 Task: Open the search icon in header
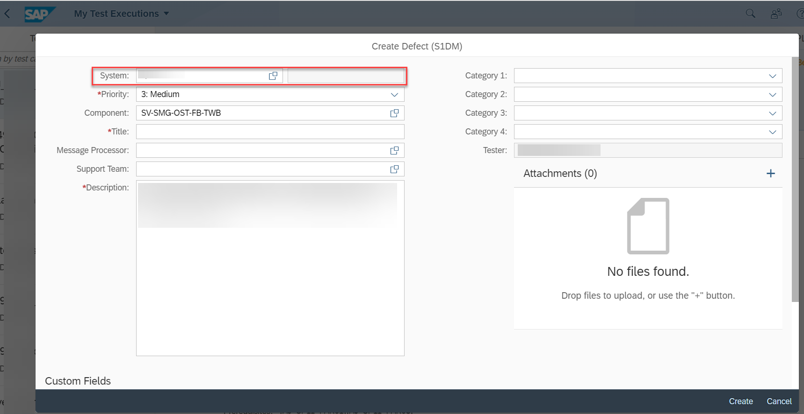[x=750, y=14]
